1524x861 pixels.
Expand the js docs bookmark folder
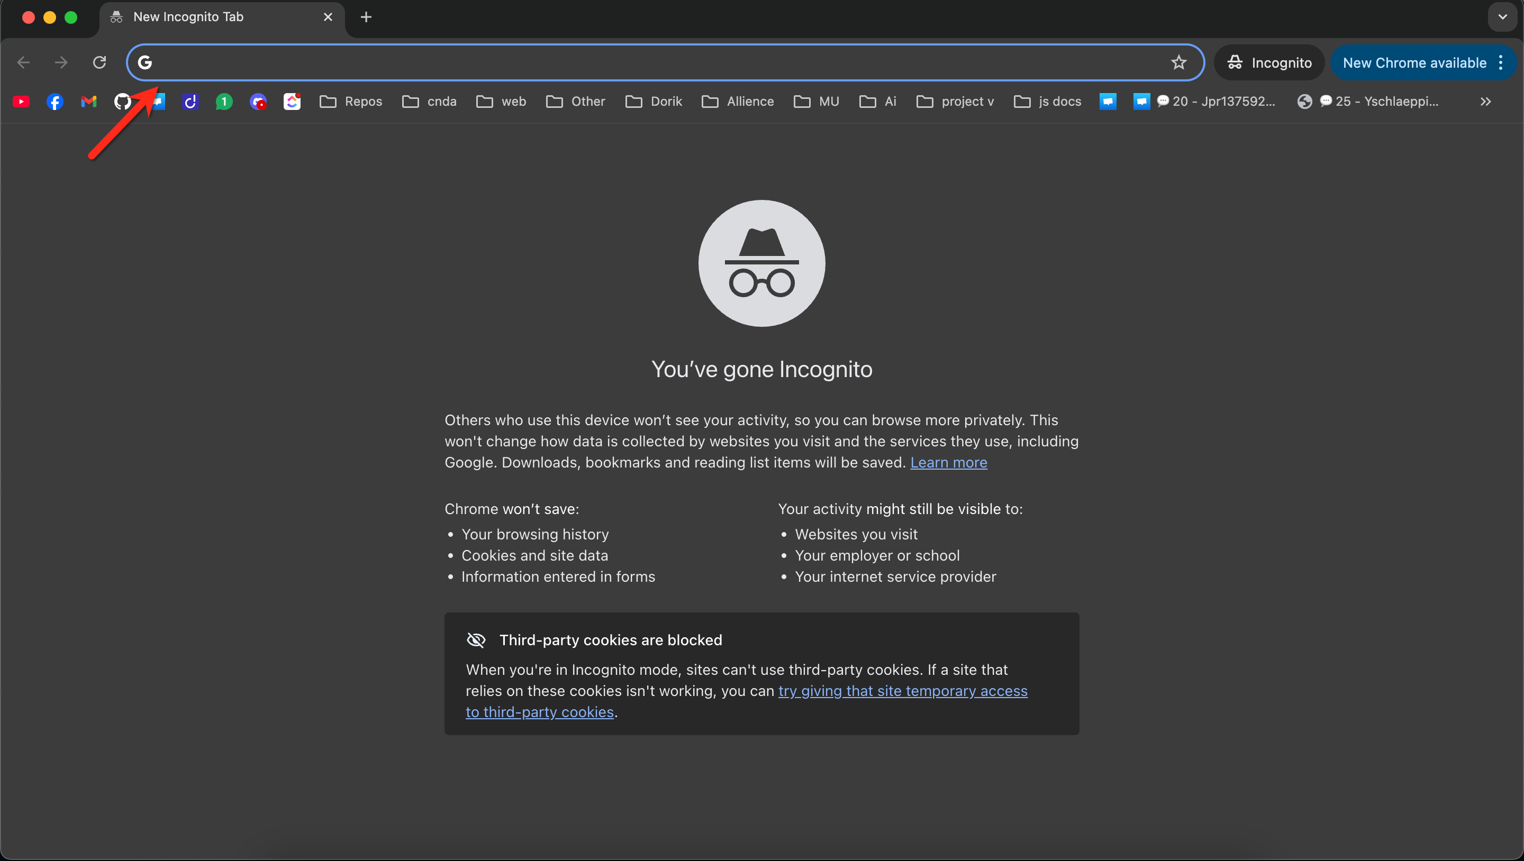[1047, 102]
